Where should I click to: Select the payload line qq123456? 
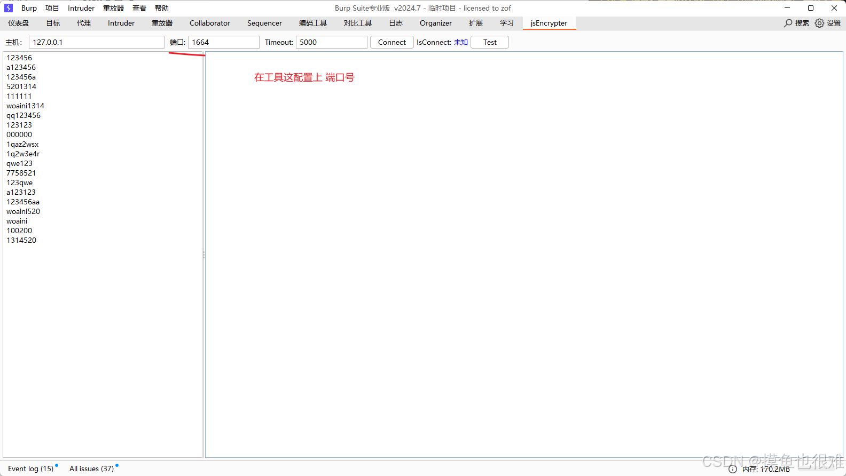(x=23, y=115)
